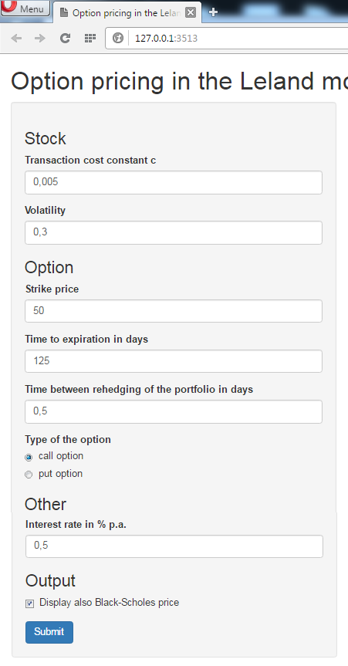
Task: Select the call option radio button
Action: coord(29,458)
